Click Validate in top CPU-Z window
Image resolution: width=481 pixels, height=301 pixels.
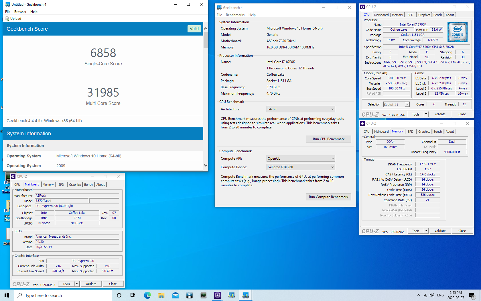(440, 114)
